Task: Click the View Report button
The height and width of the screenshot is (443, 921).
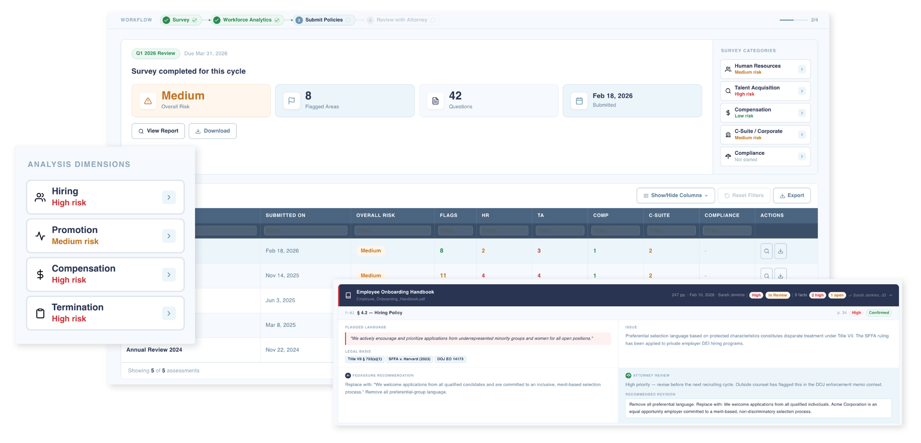Action: 158,131
